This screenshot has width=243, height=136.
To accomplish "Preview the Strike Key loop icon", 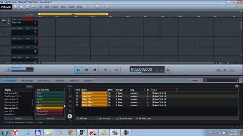I will point(77,105).
